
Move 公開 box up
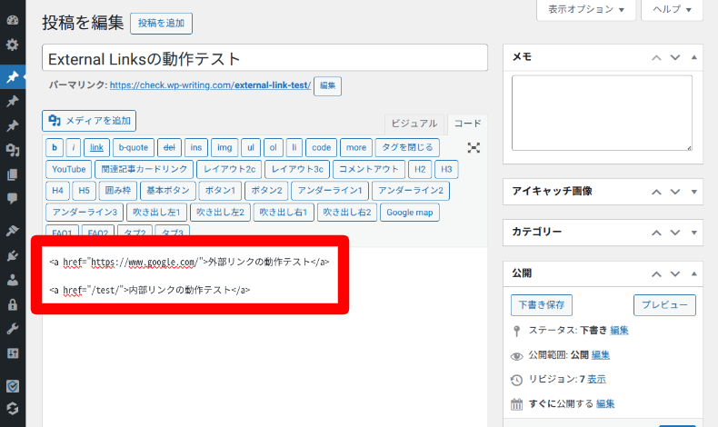click(656, 273)
